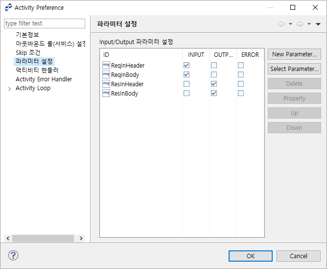Screen dimensions: 327x269
Task: Close the Activity Preference window
Action: (x=315, y=7)
